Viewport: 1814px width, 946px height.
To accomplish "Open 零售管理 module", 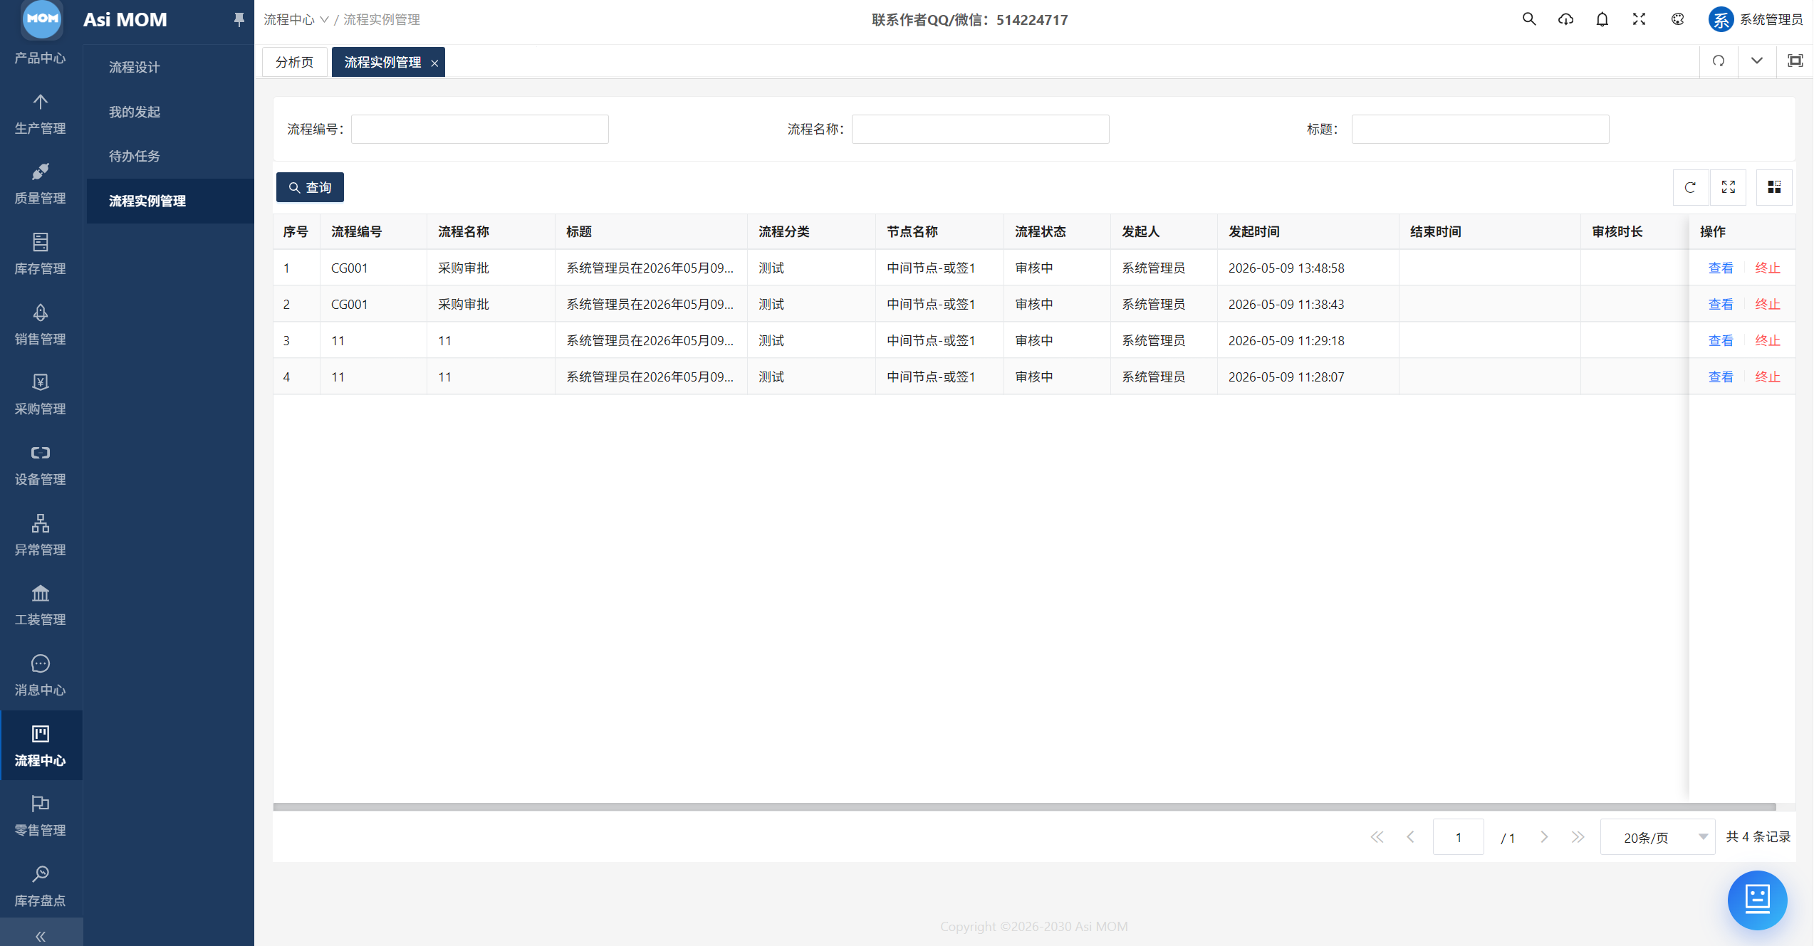I will click(41, 816).
